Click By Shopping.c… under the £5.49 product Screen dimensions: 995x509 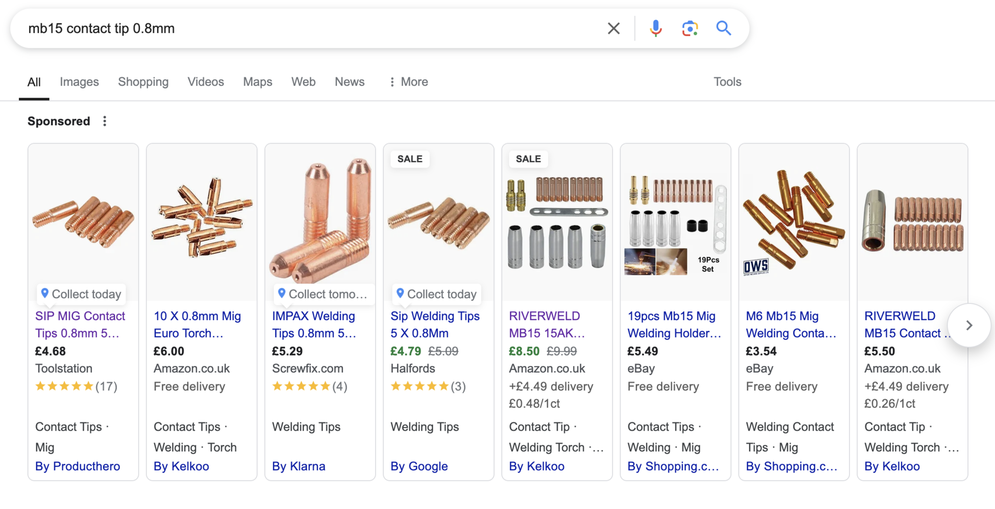coord(673,466)
